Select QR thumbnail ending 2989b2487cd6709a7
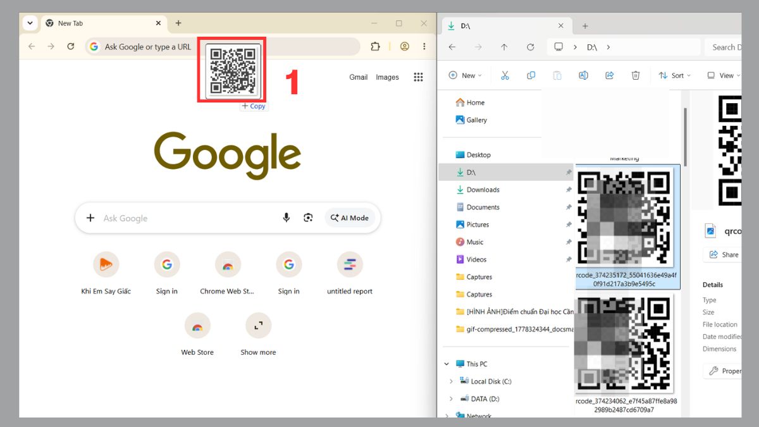Viewport: 759px width, 427px height. pos(626,354)
